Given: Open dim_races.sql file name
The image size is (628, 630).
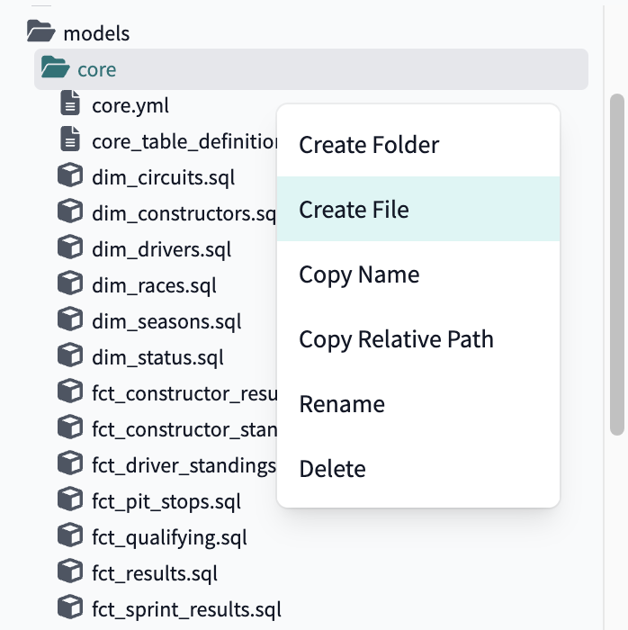Looking at the screenshot, I should [x=154, y=285].
